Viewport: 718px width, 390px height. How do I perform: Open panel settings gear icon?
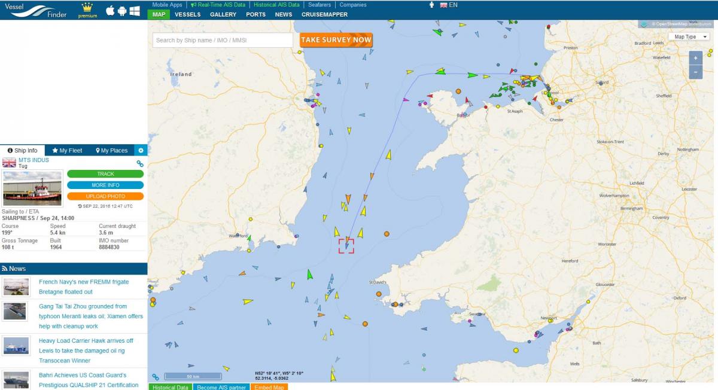pos(141,151)
